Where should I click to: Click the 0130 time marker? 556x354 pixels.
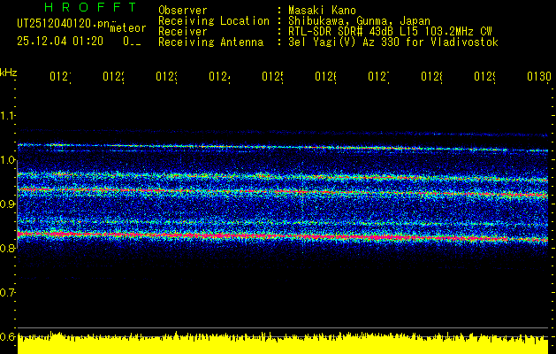(539, 77)
